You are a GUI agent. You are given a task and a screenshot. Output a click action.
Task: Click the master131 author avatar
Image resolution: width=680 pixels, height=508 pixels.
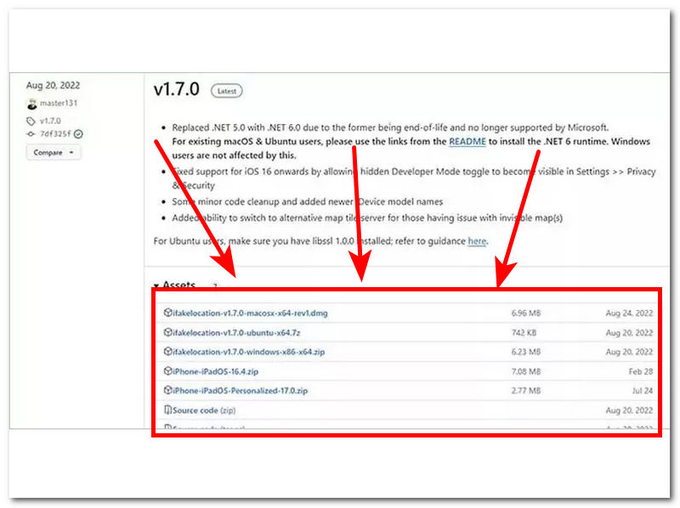(x=32, y=104)
